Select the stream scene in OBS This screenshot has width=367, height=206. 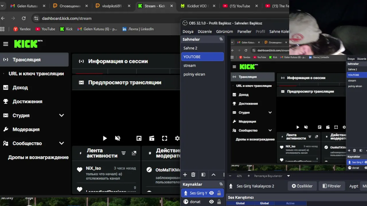click(x=202, y=66)
